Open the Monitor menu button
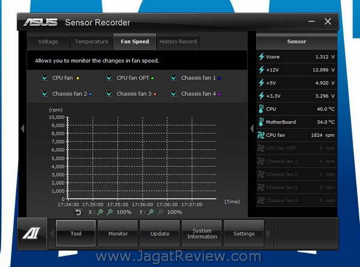 pyautogui.click(x=118, y=233)
